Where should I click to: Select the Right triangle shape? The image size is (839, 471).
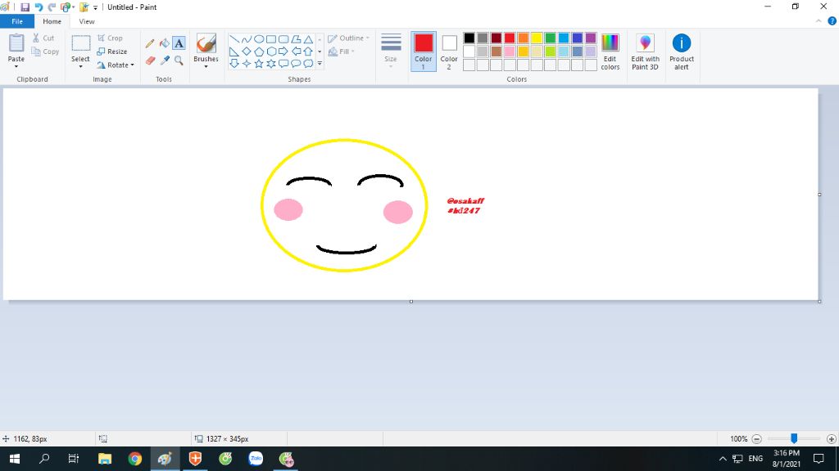[234, 52]
